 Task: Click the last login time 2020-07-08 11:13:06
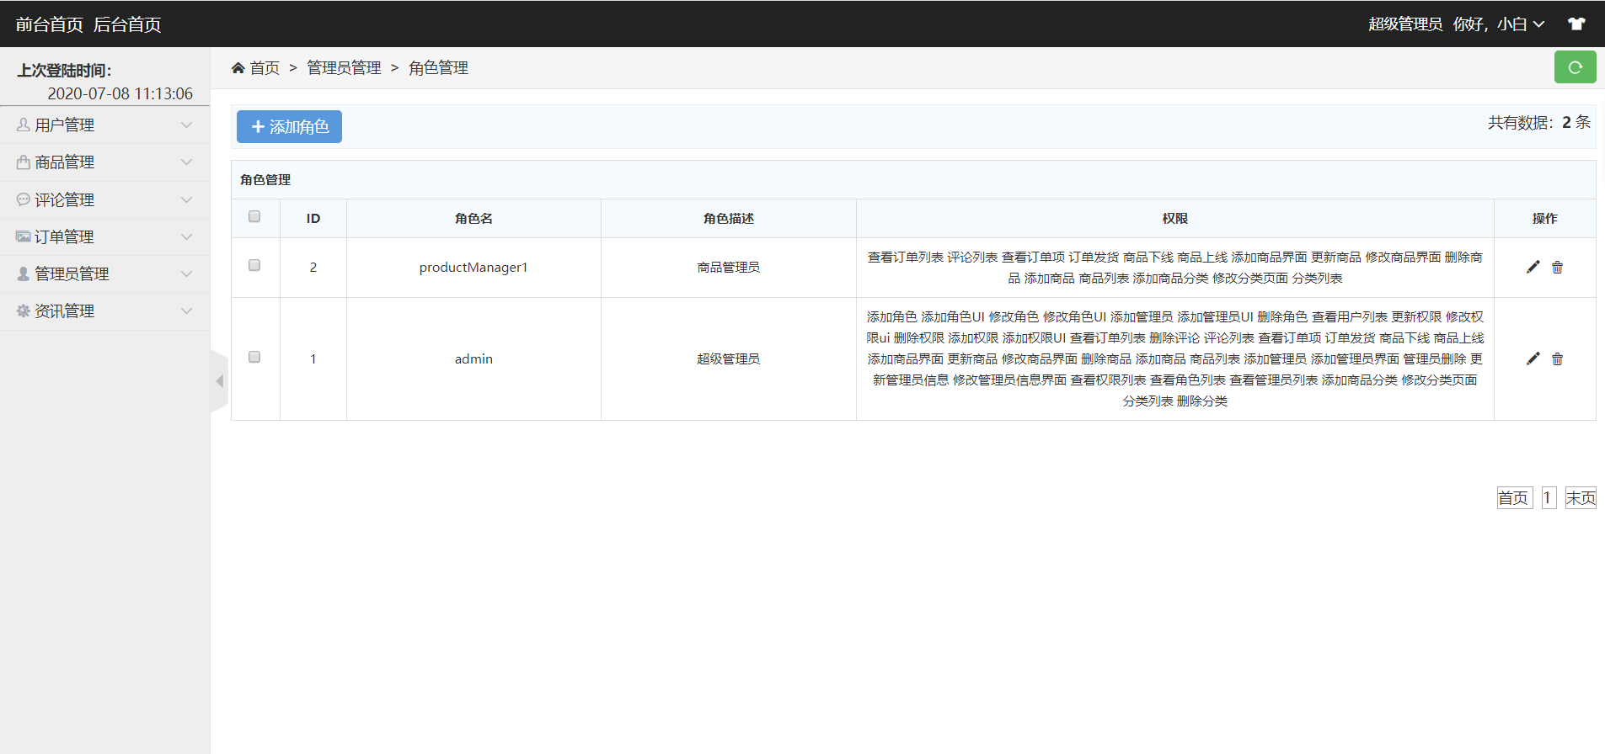tap(120, 93)
